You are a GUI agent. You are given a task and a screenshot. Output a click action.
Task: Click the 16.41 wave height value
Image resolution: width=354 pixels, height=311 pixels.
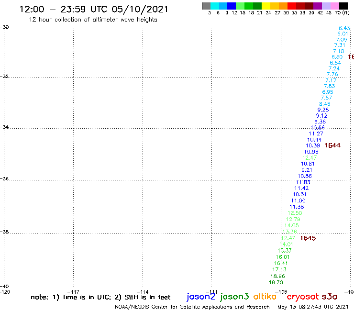tap(281, 263)
